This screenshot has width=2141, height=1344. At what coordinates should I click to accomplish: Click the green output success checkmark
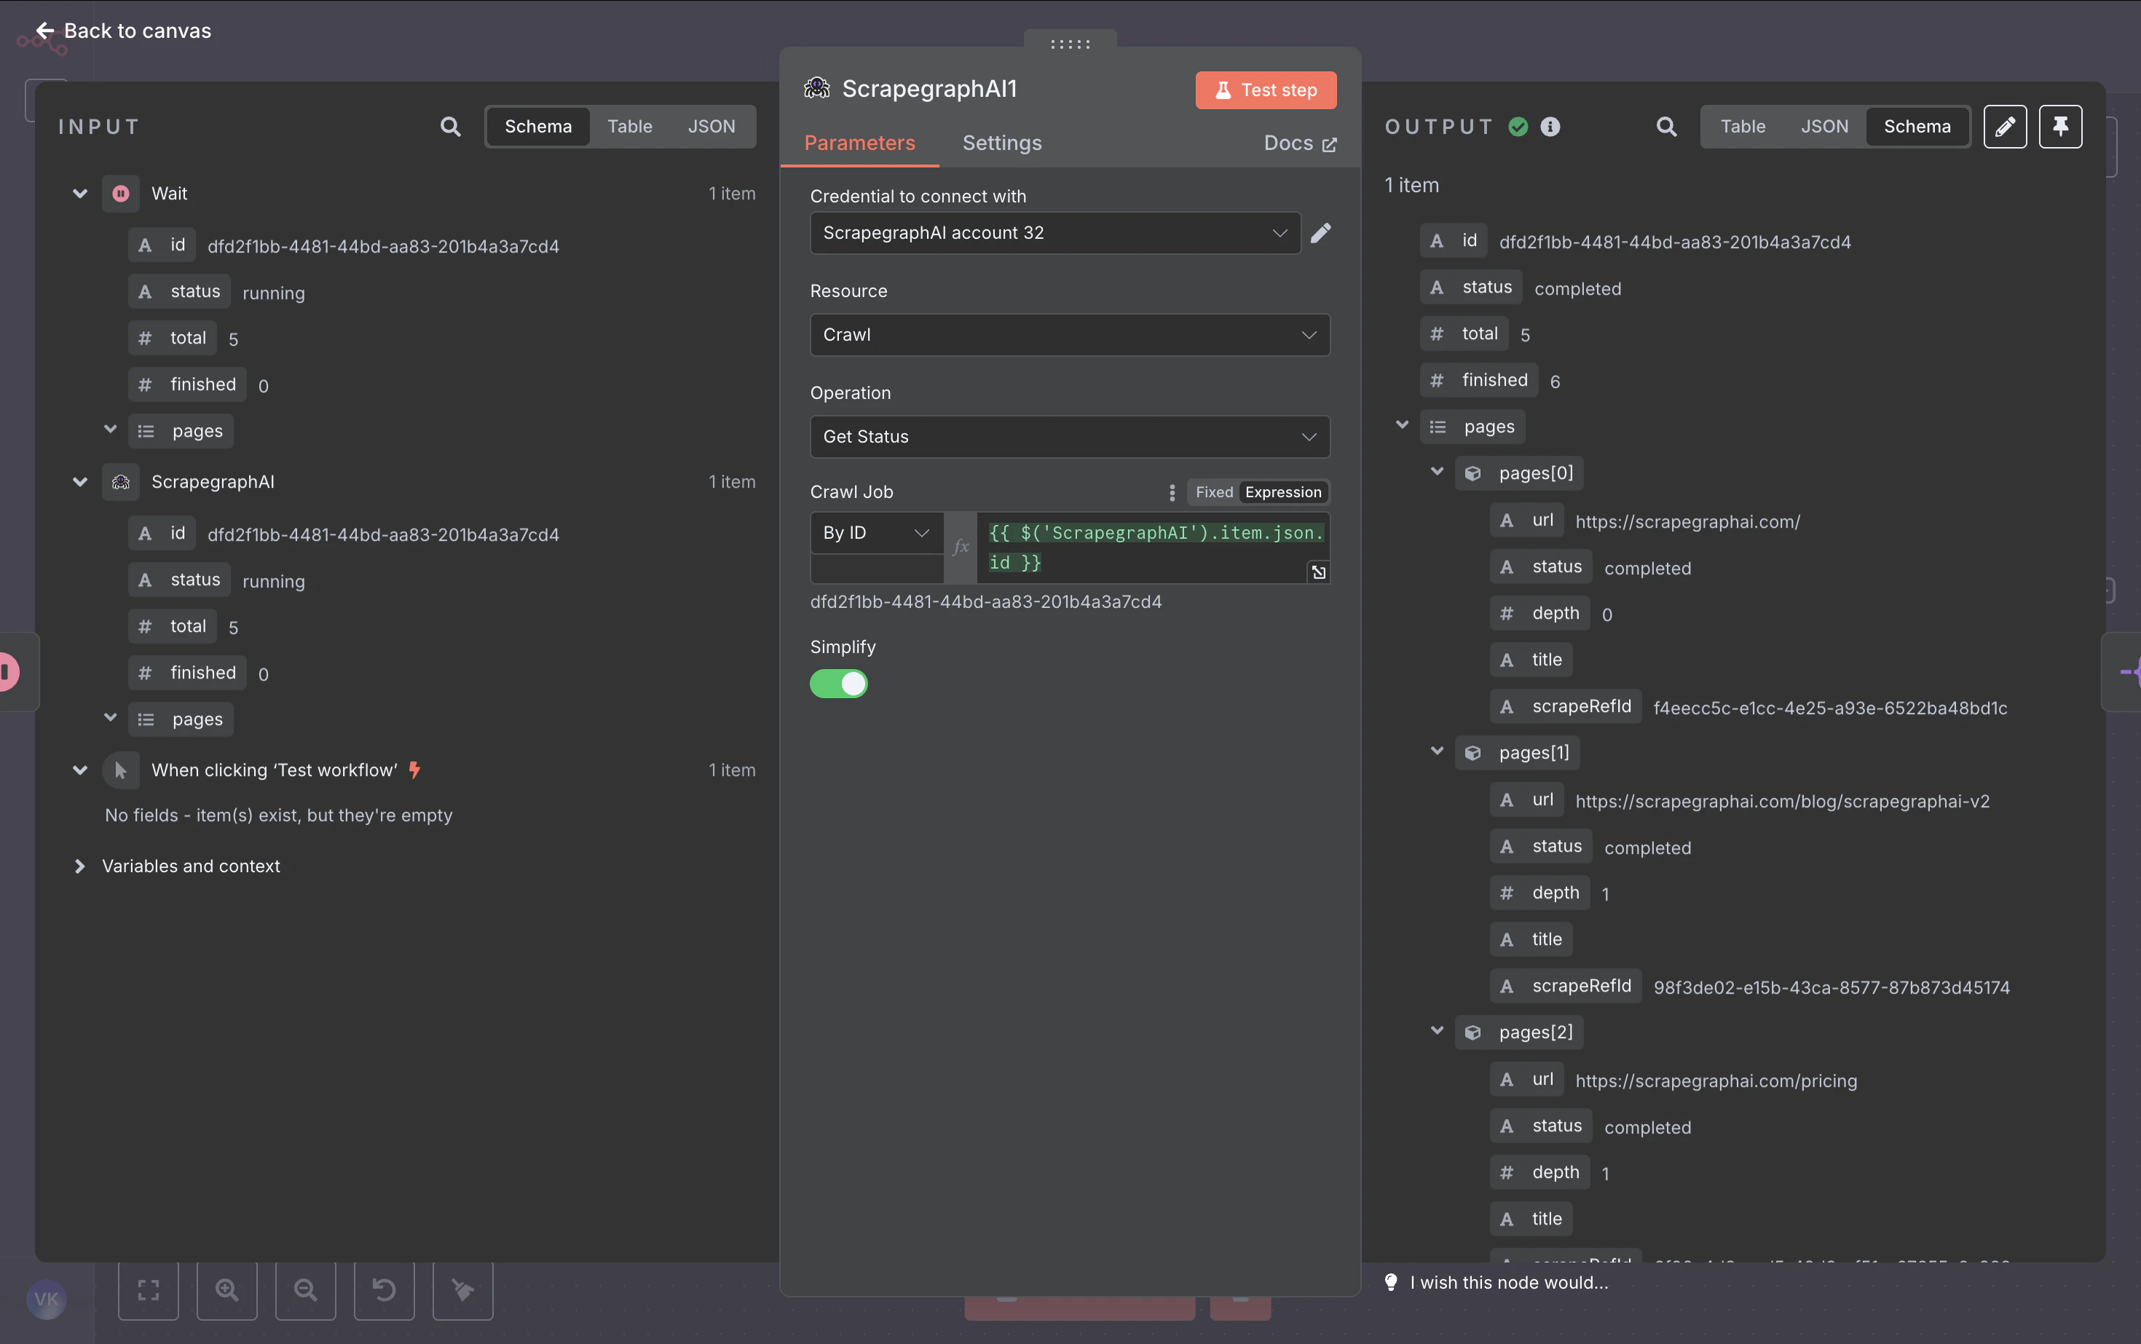click(x=1518, y=126)
